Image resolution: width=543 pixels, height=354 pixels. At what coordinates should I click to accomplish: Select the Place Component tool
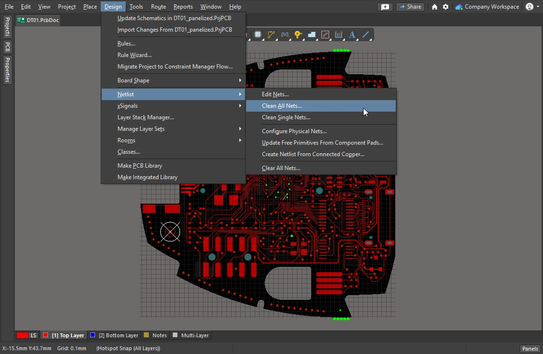tap(258, 34)
